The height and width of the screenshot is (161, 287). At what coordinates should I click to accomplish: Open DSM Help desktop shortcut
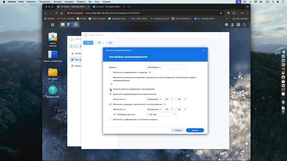53,92
